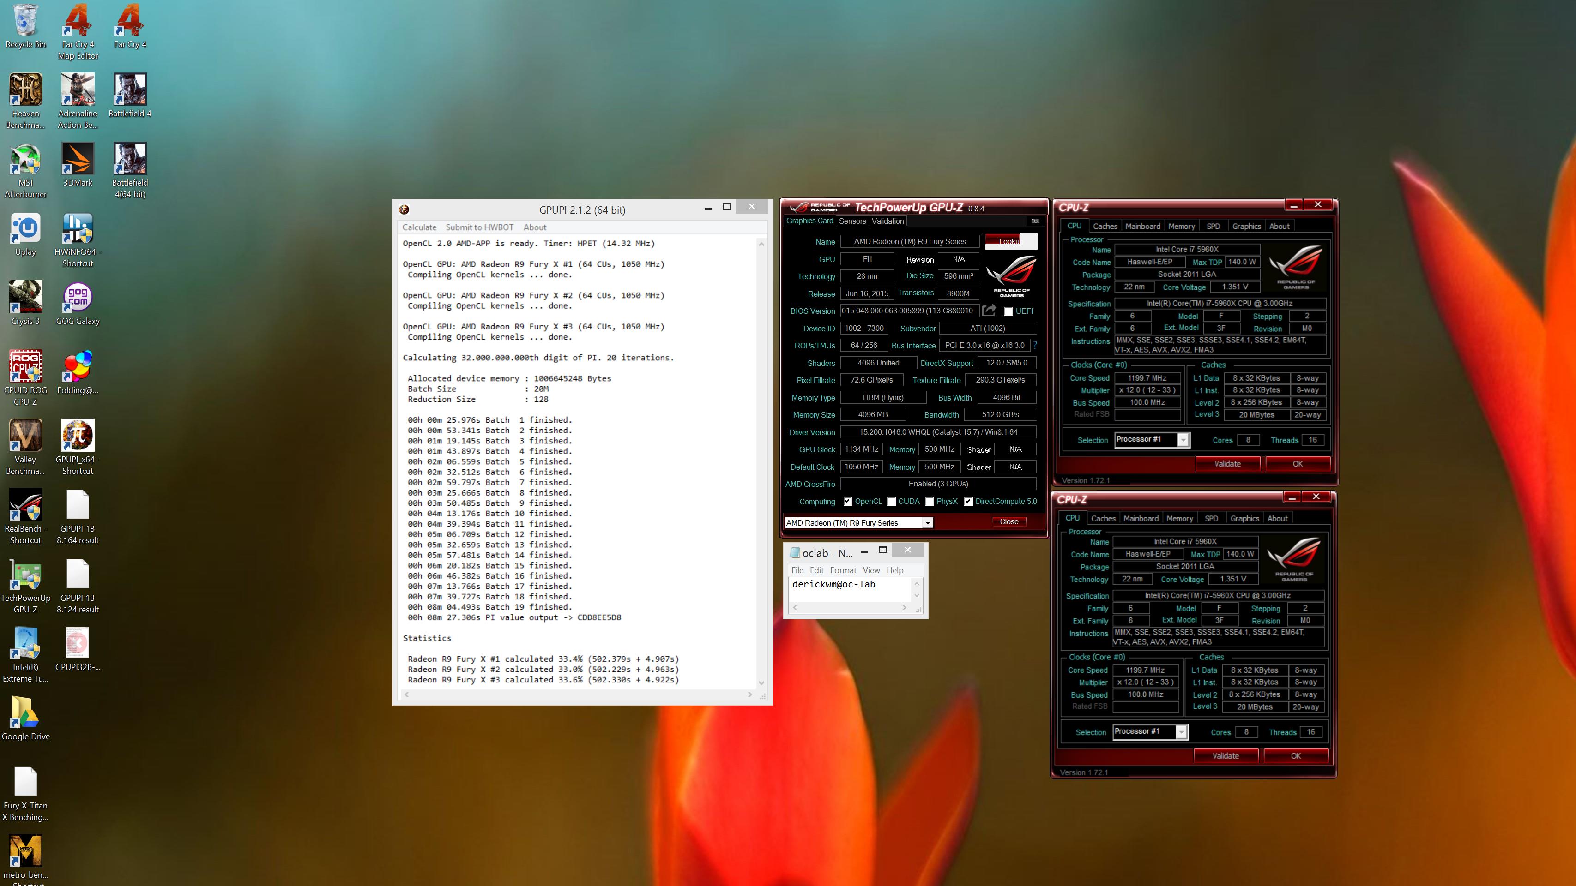Toggle the DirectCompute 5.0 checkbox
The width and height of the screenshot is (1576, 886).
pyautogui.click(x=968, y=502)
